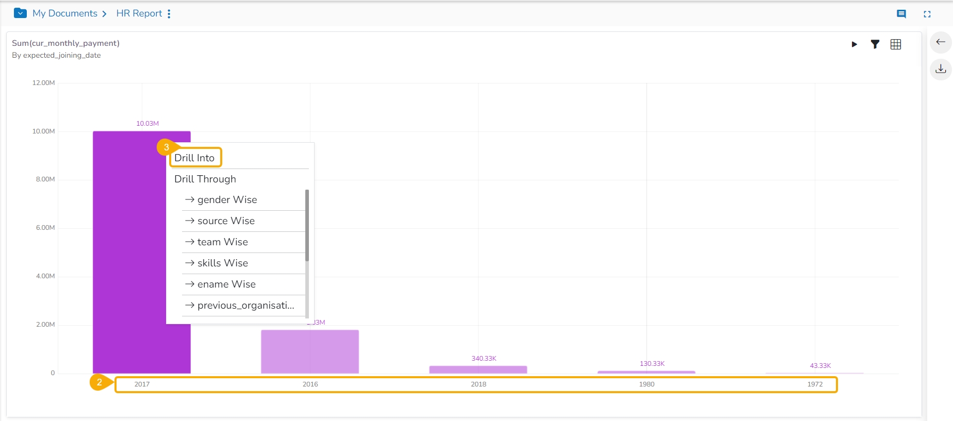Viewport: 953px width, 421px height.
Task: Open the My Documents dropdown icon
Action: click(x=20, y=13)
